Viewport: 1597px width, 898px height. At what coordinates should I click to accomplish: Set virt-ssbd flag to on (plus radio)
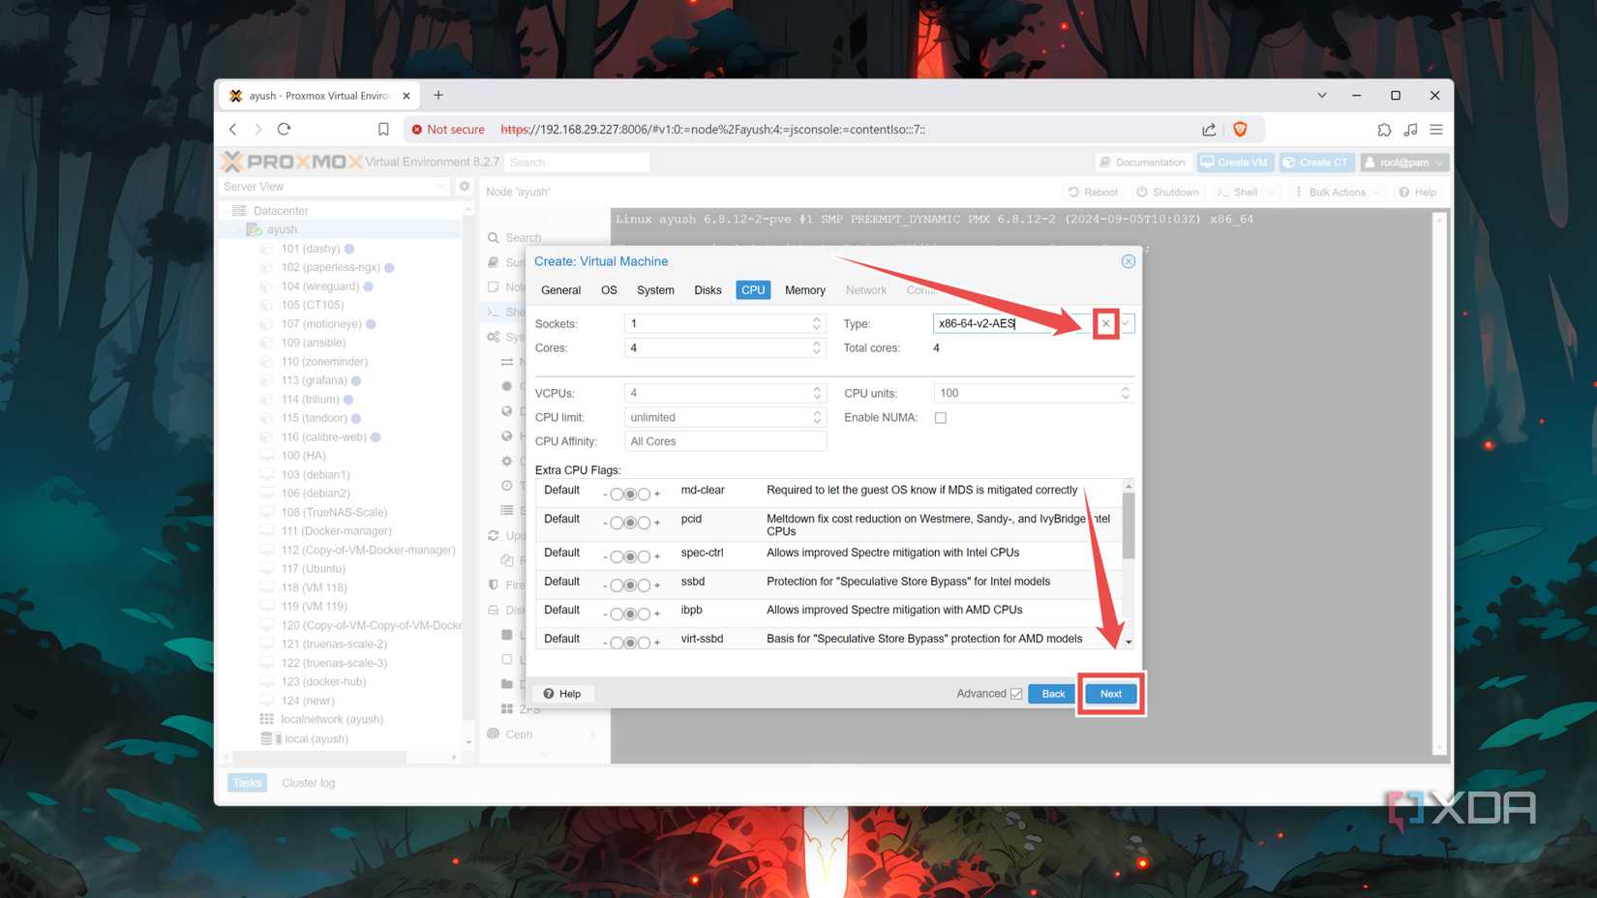[644, 643]
